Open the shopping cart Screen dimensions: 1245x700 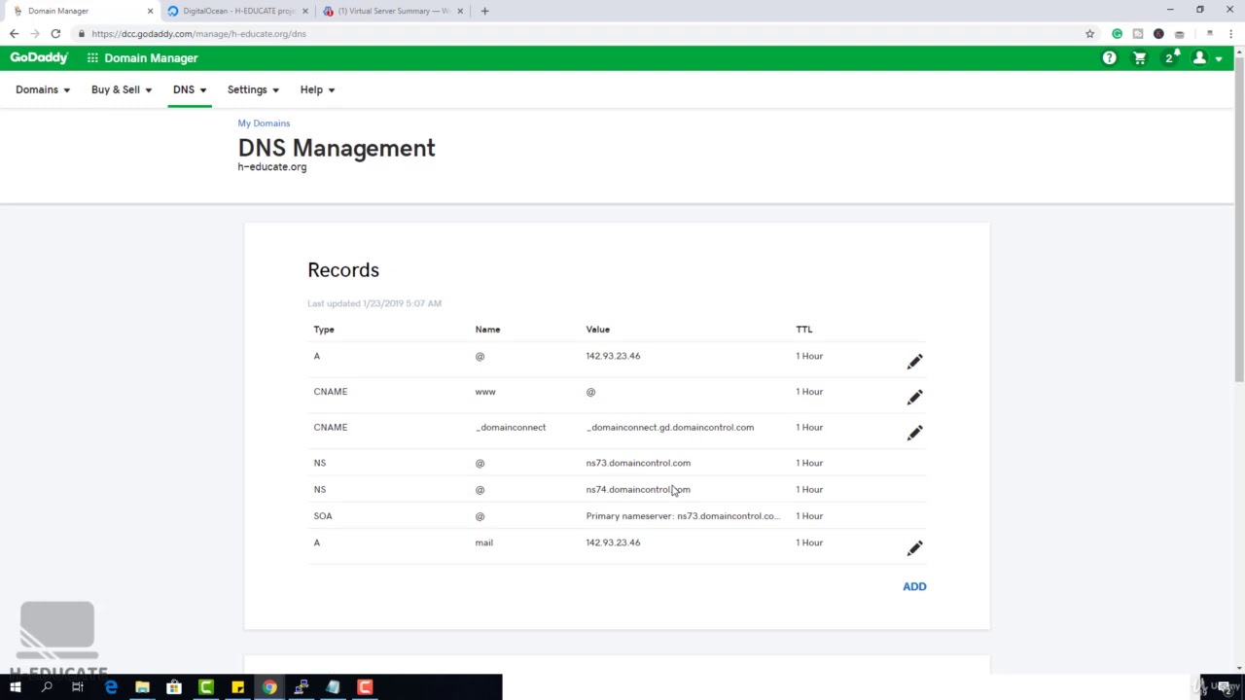point(1140,58)
